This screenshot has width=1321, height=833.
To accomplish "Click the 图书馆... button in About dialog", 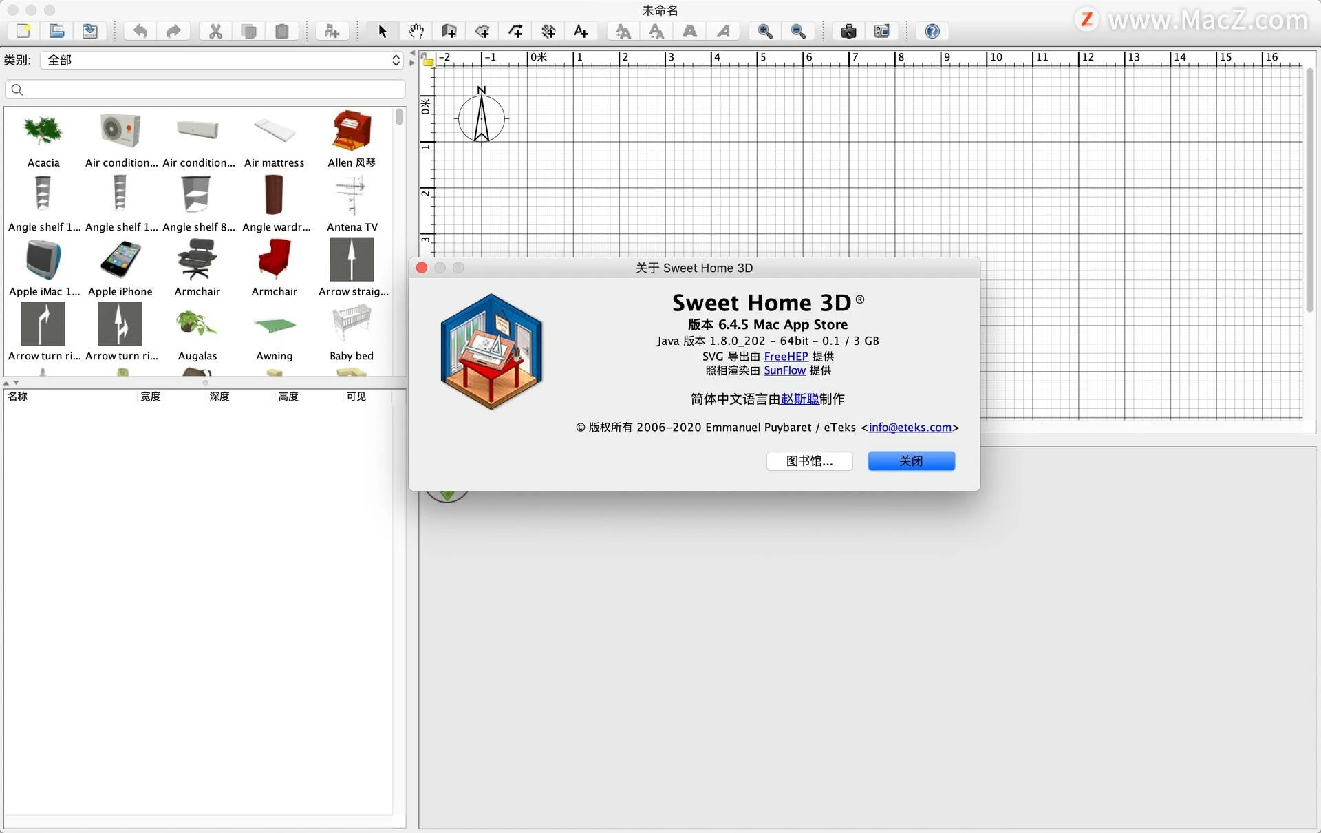I will (x=809, y=461).
